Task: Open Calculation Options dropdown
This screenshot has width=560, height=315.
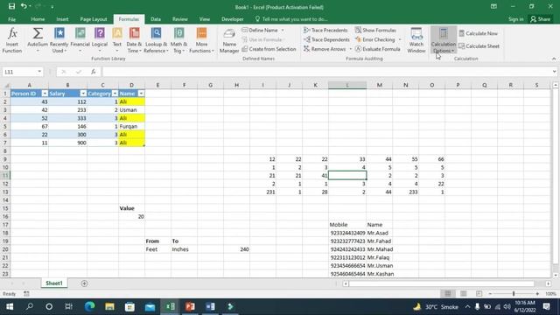Action: point(444,40)
